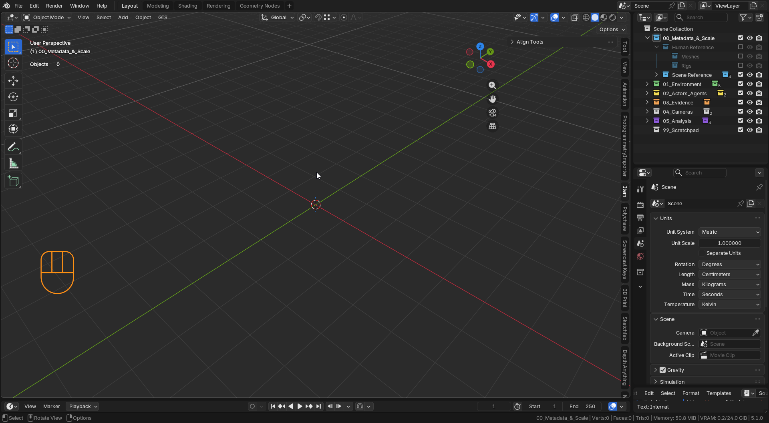Click the viewport Options button
Screen dimensions: 769x423
pyautogui.click(x=612, y=30)
